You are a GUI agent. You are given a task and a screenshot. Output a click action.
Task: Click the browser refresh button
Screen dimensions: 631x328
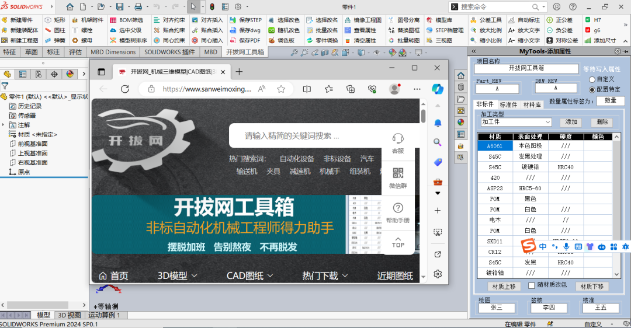[x=125, y=89]
